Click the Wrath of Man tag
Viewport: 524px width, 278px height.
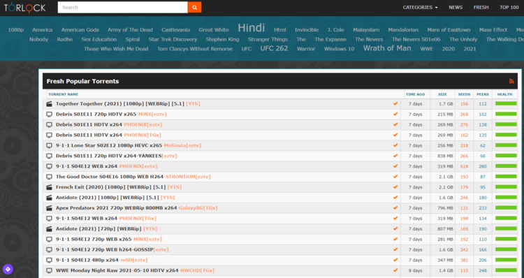[x=387, y=48]
